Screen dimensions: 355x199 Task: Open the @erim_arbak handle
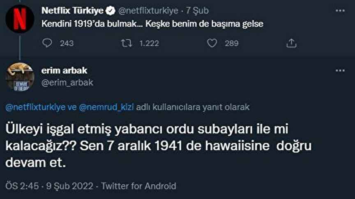coord(67,82)
